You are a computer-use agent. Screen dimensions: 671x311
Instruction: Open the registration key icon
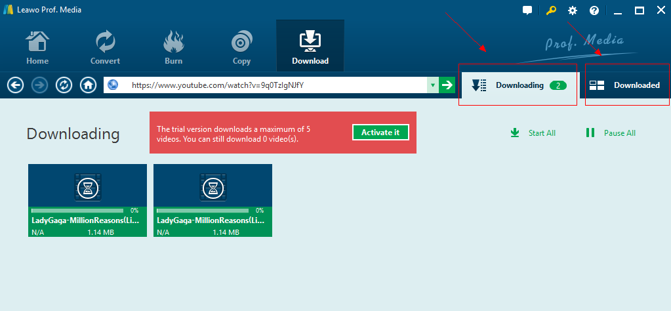pos(551,10)
